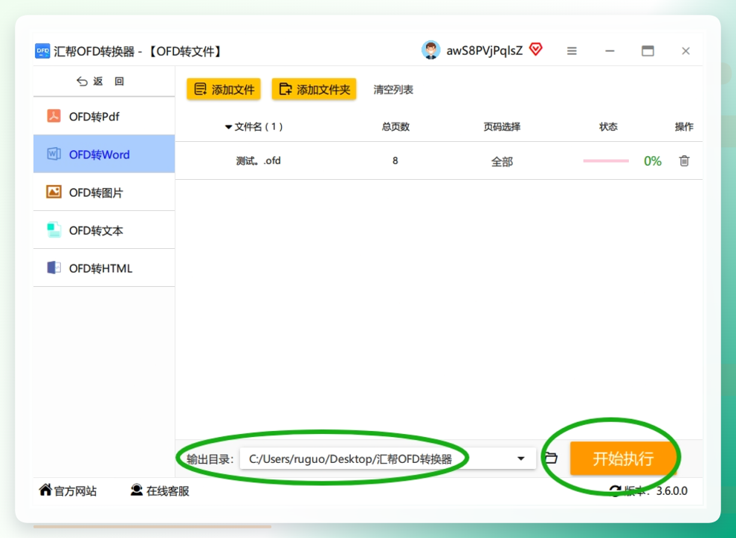
Task: Click the headset icon beside 在线客服
Action: point(137,490)
